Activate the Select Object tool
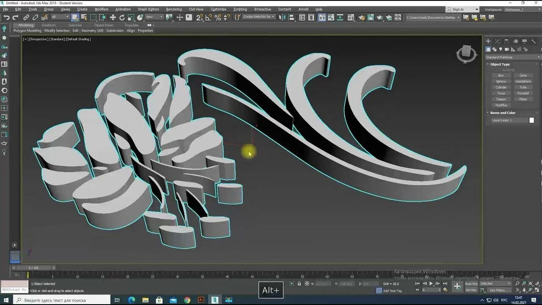The width and height of the screenshot is (542, 305). 75,17
